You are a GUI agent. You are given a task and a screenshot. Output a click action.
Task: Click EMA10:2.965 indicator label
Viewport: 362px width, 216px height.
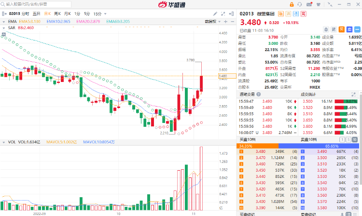coord(58,21)
